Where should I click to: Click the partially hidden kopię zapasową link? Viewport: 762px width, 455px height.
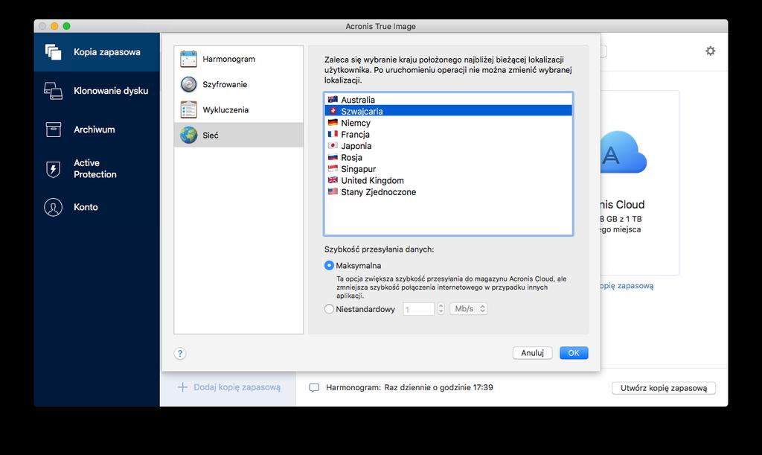(627, 286)
